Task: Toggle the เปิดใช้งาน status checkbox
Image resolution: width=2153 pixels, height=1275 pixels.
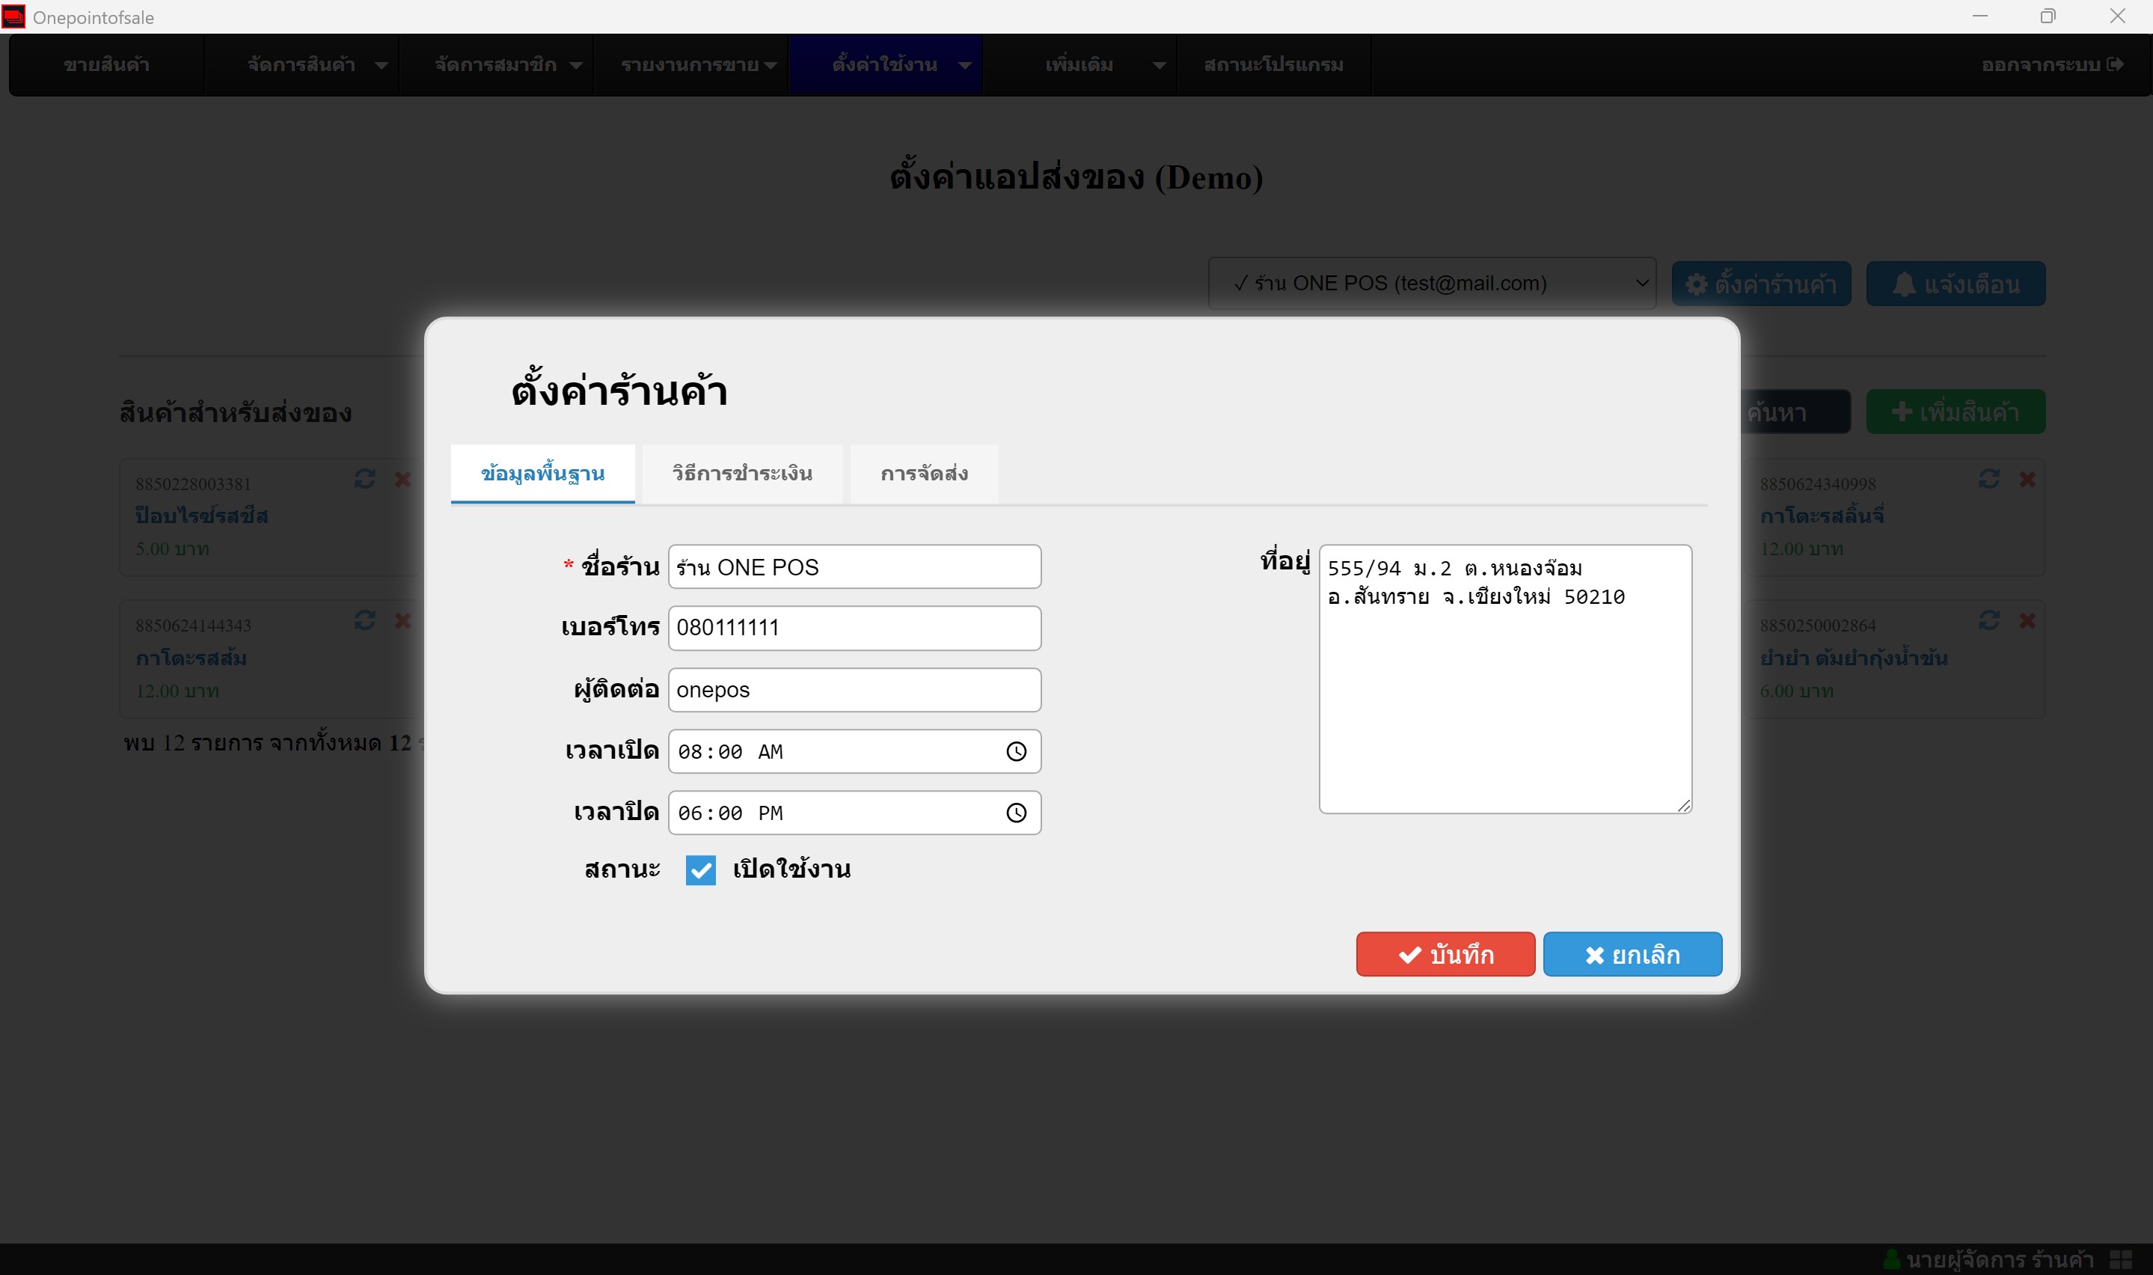Action: [701, 869]
